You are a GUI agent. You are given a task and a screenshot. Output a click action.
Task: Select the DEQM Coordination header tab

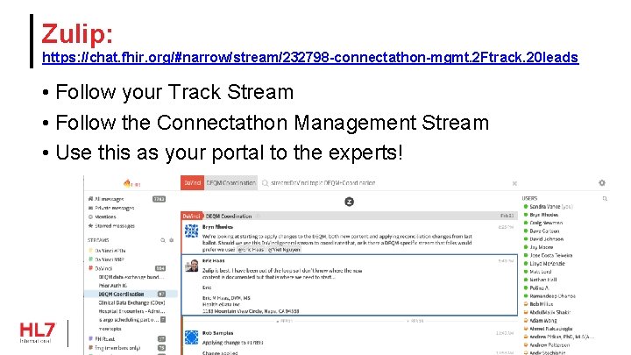(231, 183)
